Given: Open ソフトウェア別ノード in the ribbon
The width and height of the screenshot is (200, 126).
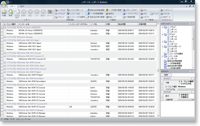Looking at the screenshot, I should coord(75,10).
